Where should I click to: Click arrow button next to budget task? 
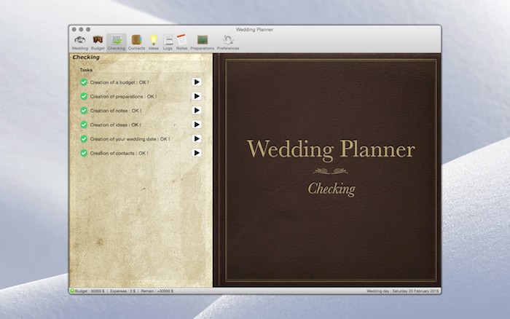pos(197,82)
